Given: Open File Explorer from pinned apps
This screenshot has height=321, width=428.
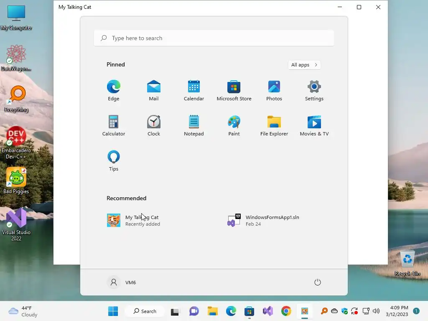Looking at the screenshot, I should click(274, 125).
